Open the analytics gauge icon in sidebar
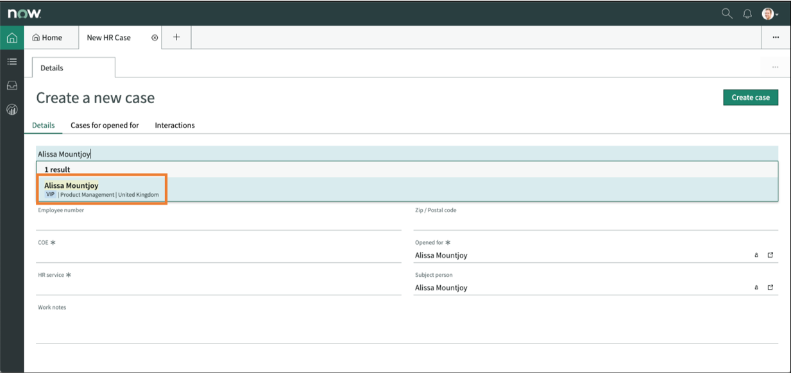Screen dimensions: 791x373 [x=12, y=109]
